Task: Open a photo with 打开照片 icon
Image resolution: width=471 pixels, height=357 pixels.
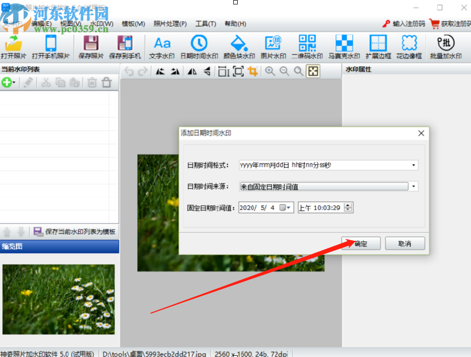Action: (x=13, y=47)
